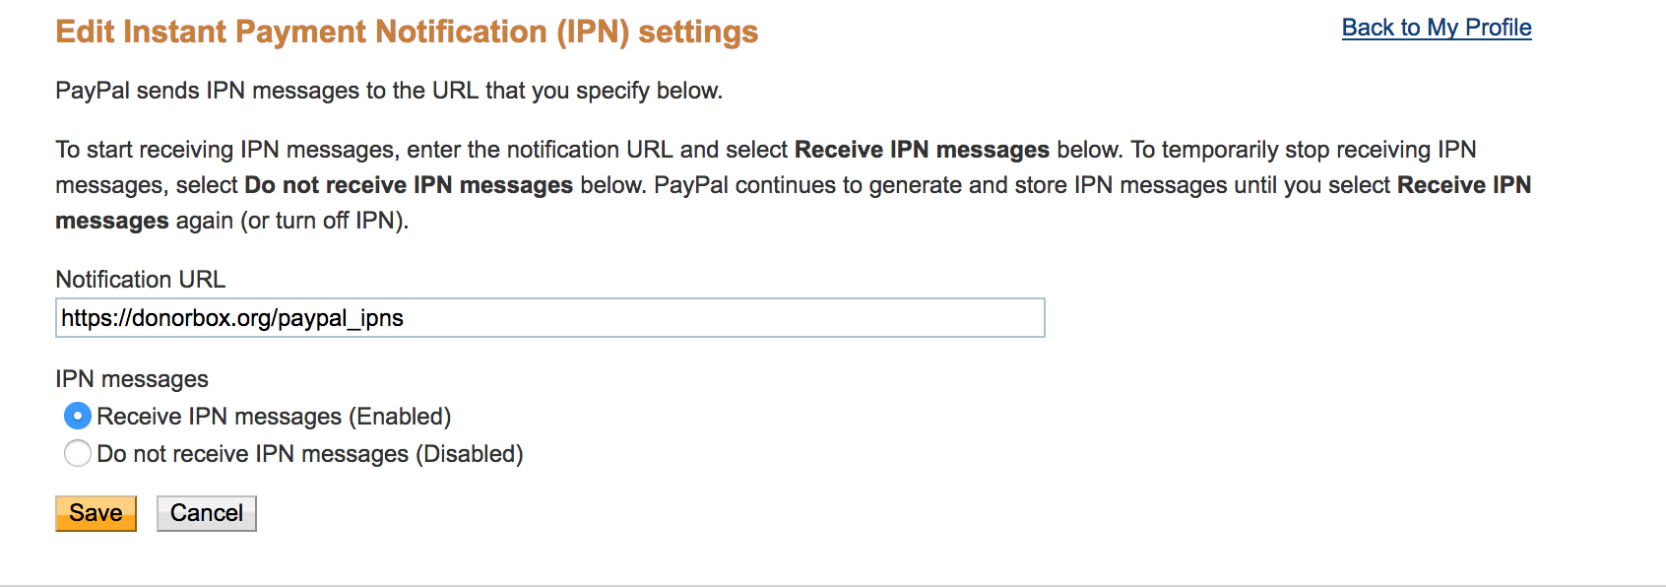Image resolution: width=1666 pixels, height=587 pixels.
Task: Click the 'PayPal sends IPN messages' intro sentence
Action: coord(388,91)
